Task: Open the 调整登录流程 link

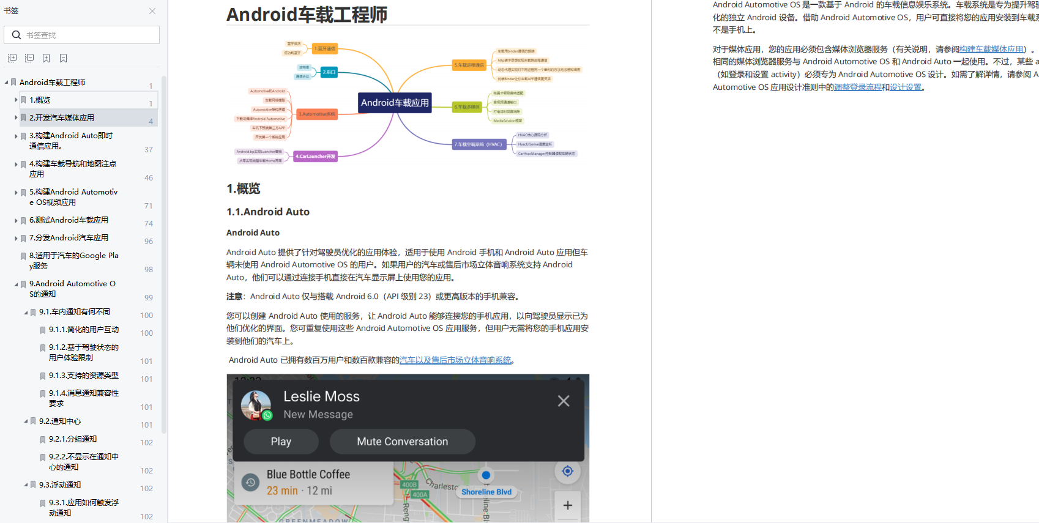Action: (858, 87)
